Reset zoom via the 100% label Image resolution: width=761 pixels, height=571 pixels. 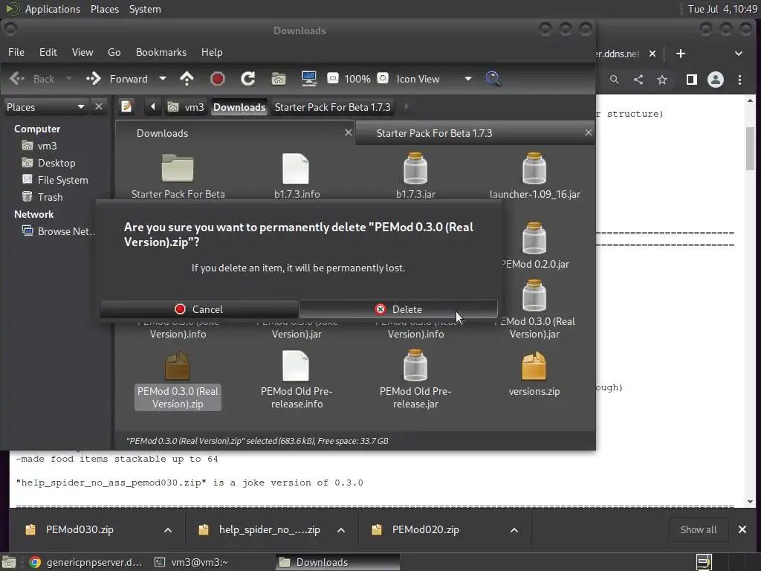(x=357, y=79)
